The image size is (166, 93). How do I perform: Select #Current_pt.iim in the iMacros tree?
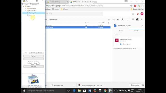coord(33,13)
